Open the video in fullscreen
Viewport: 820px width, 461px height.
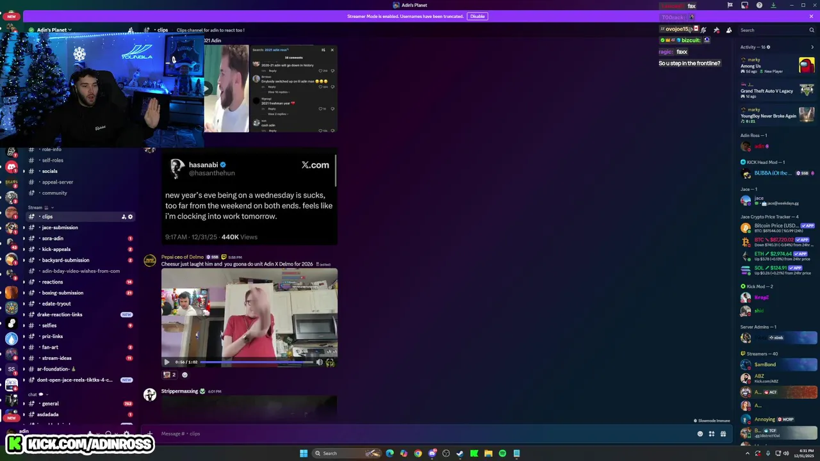click(x=330, y=362)
